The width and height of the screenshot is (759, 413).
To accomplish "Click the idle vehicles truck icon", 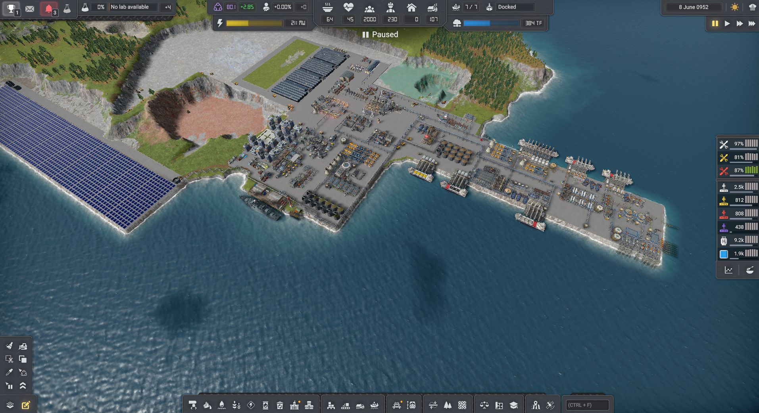I will point(432,8).
